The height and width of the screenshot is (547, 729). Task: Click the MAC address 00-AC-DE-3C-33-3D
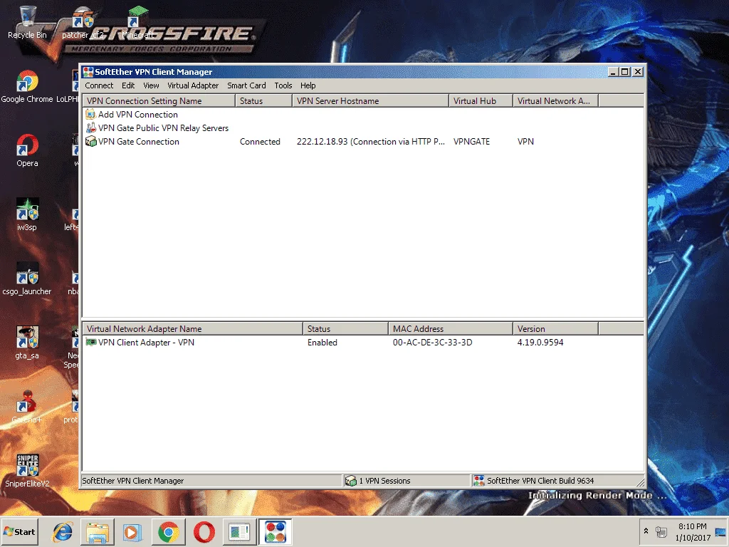coord(432,343)
